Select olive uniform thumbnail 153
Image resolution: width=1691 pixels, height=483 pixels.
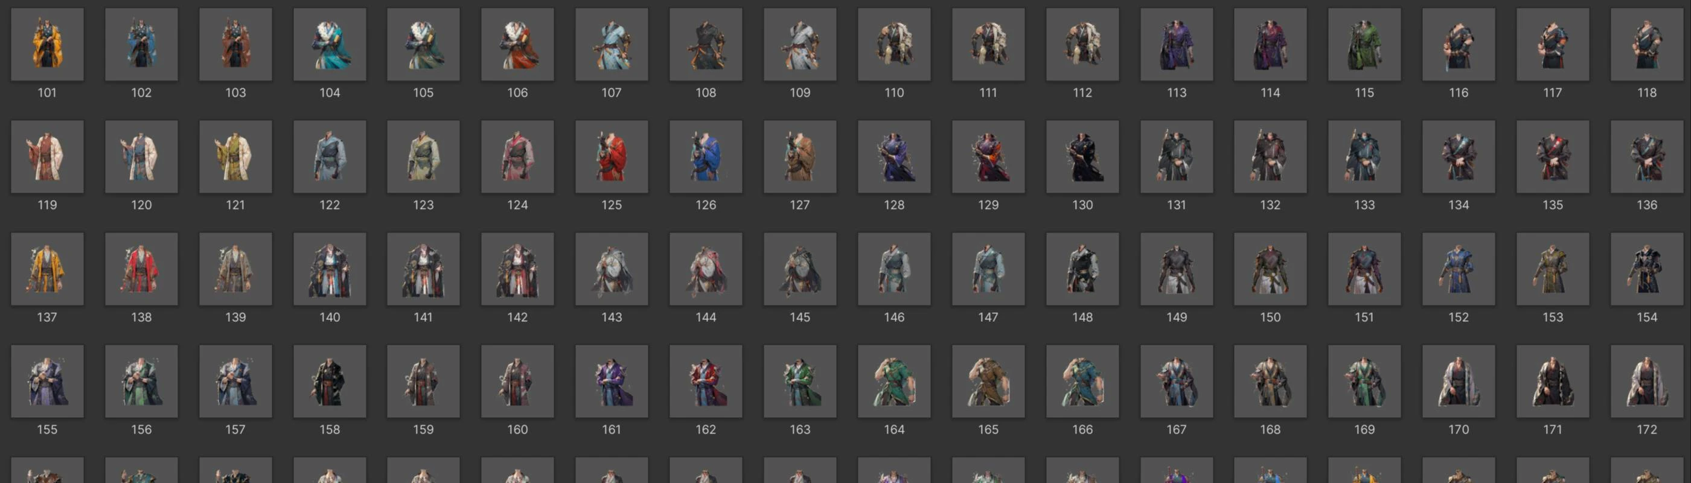click(x=1553, y=269)
